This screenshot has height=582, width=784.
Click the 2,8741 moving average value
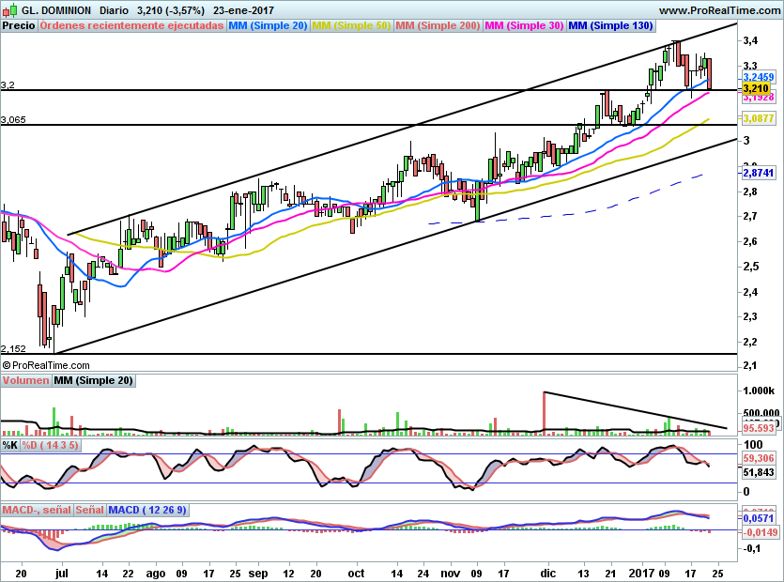(x=759, y=173)
